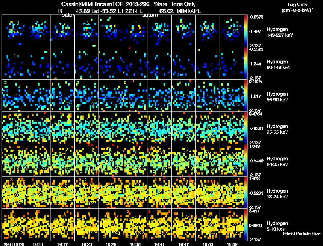Image resolution: width=323 pixels, height=246 pixels.
Task: Select the 13-24 keV image panel at 16:17
Action: coord(63,193)
